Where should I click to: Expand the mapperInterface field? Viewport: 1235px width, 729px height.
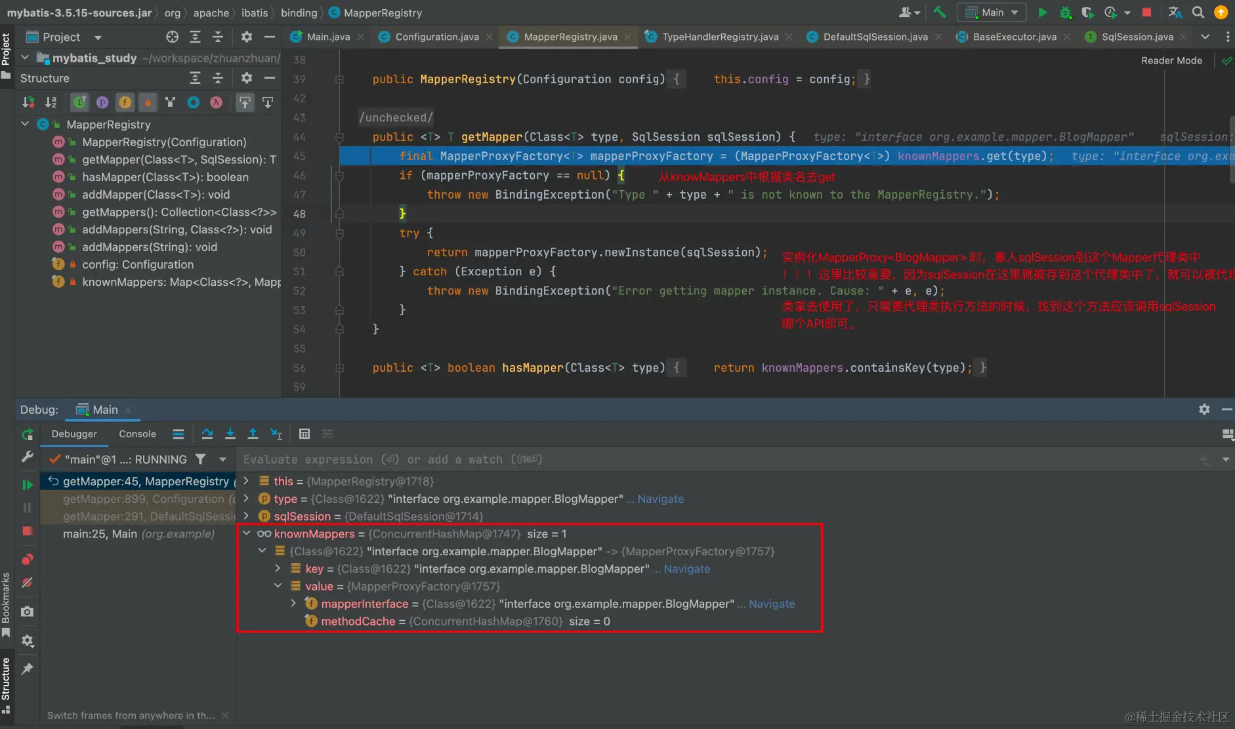(x=293, y=604)
